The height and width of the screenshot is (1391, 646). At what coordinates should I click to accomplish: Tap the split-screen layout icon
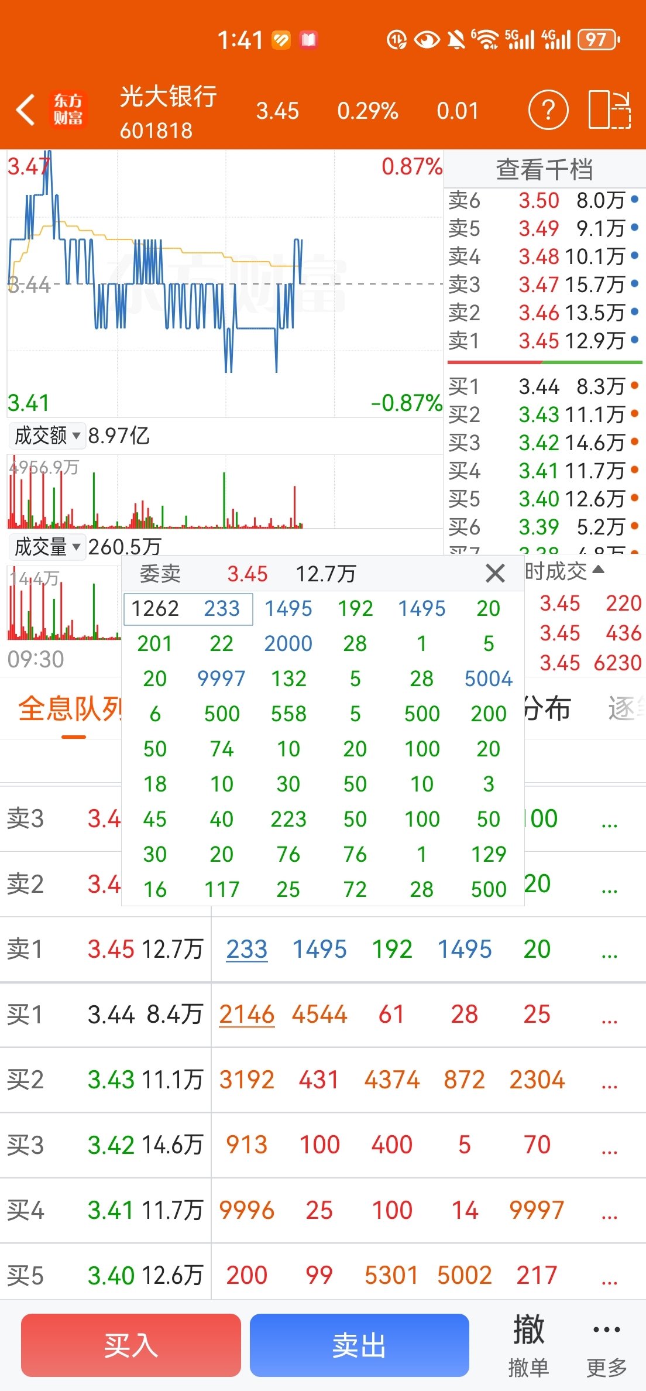tap(609, 109)
